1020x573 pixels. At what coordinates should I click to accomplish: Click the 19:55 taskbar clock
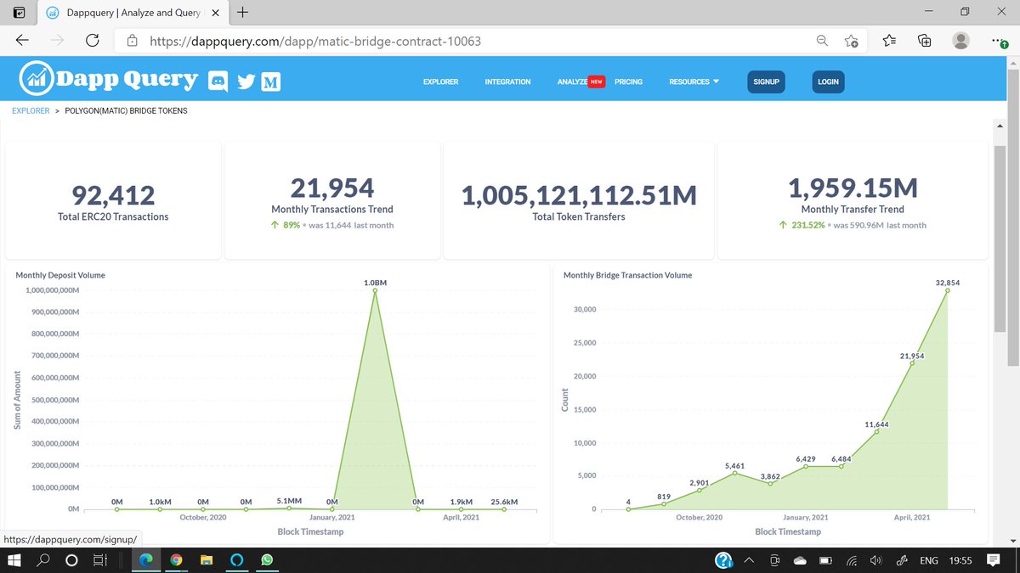[960, 560]
